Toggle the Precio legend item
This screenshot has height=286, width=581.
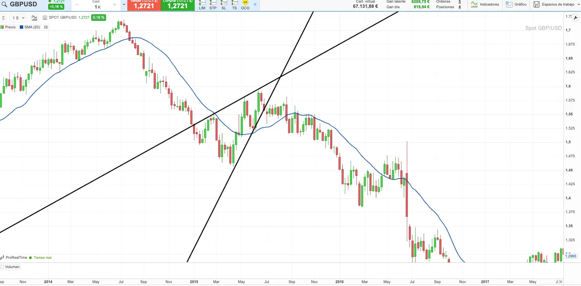[8, 27]
